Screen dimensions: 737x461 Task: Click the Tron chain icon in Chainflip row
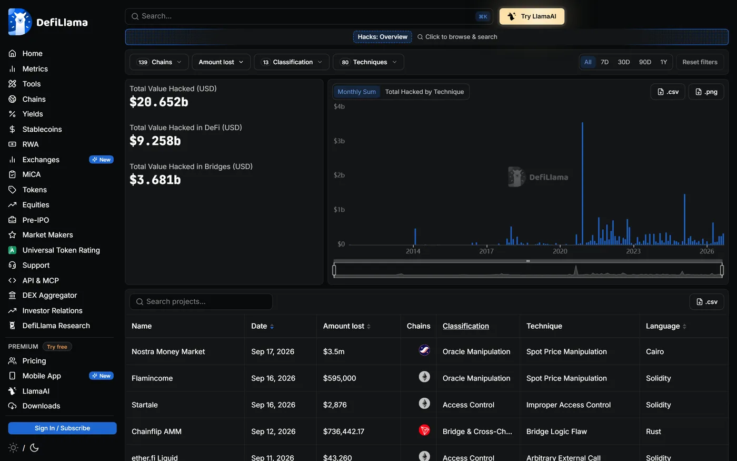(424, 430)
